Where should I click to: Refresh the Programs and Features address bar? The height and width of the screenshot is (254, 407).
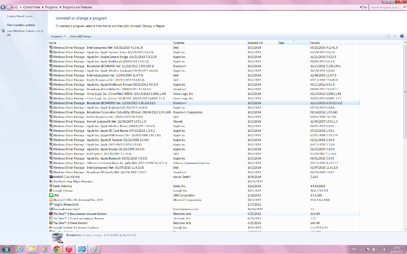(365, 7)
